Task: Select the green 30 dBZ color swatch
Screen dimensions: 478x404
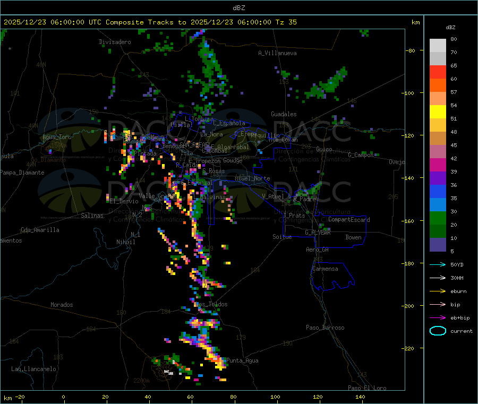Action: pos(438,218)
